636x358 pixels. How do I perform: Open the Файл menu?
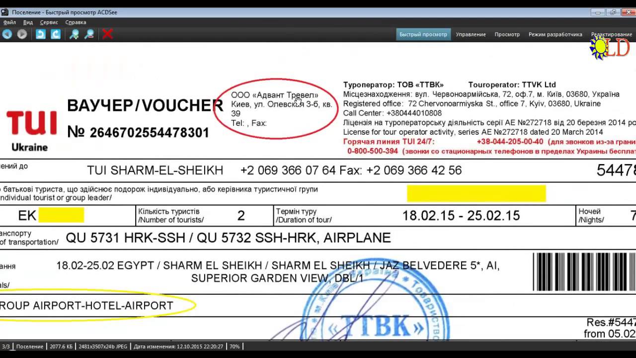pyautogui.click(x=9, y=22)
